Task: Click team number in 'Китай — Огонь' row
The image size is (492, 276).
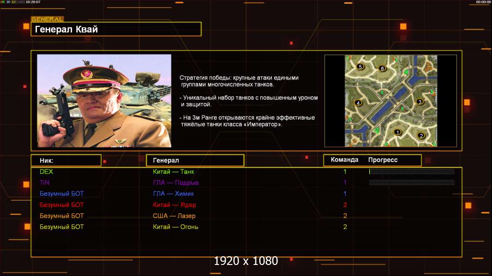Action: click(345, 227)
